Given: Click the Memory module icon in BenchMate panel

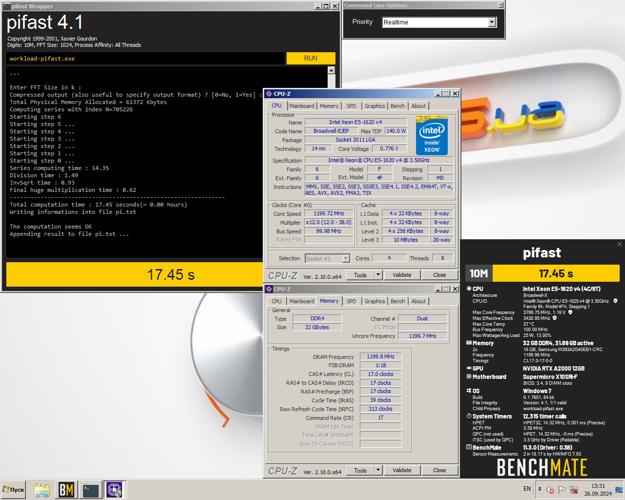Looking at the screenshot, I should click(x=469, y=343).
